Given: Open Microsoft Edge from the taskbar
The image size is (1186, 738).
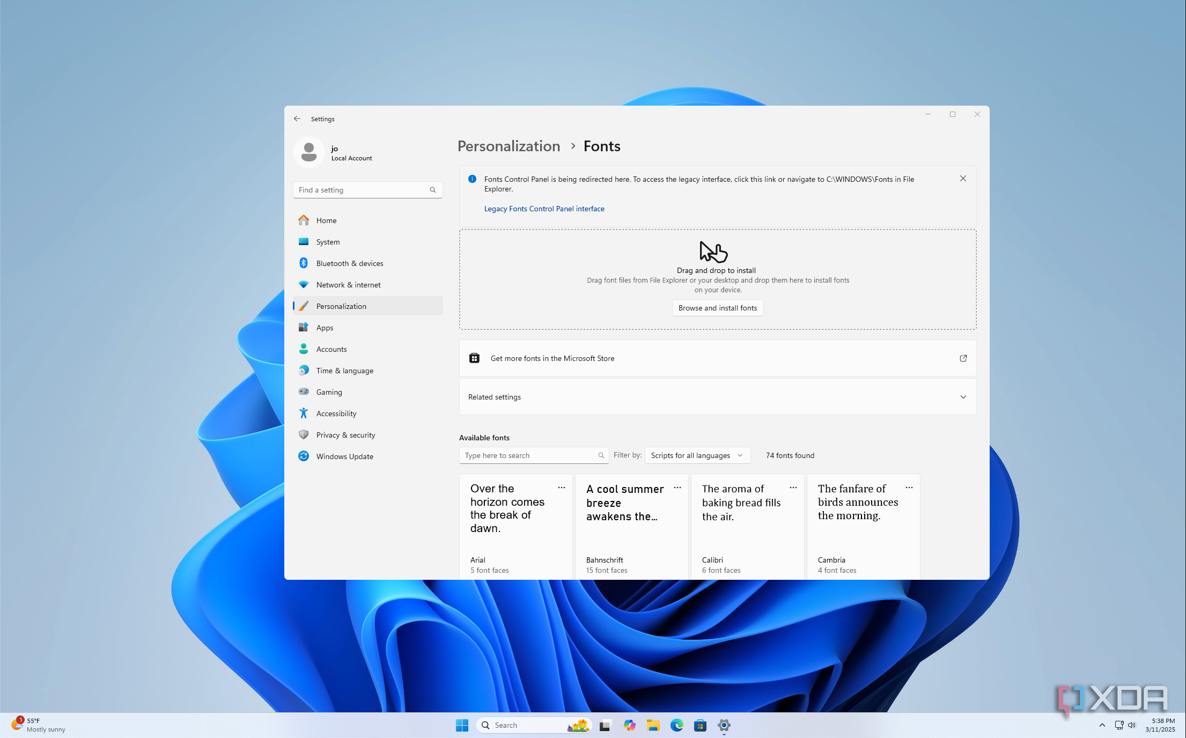Looking at the screenshot, I should tap(676, 725).
